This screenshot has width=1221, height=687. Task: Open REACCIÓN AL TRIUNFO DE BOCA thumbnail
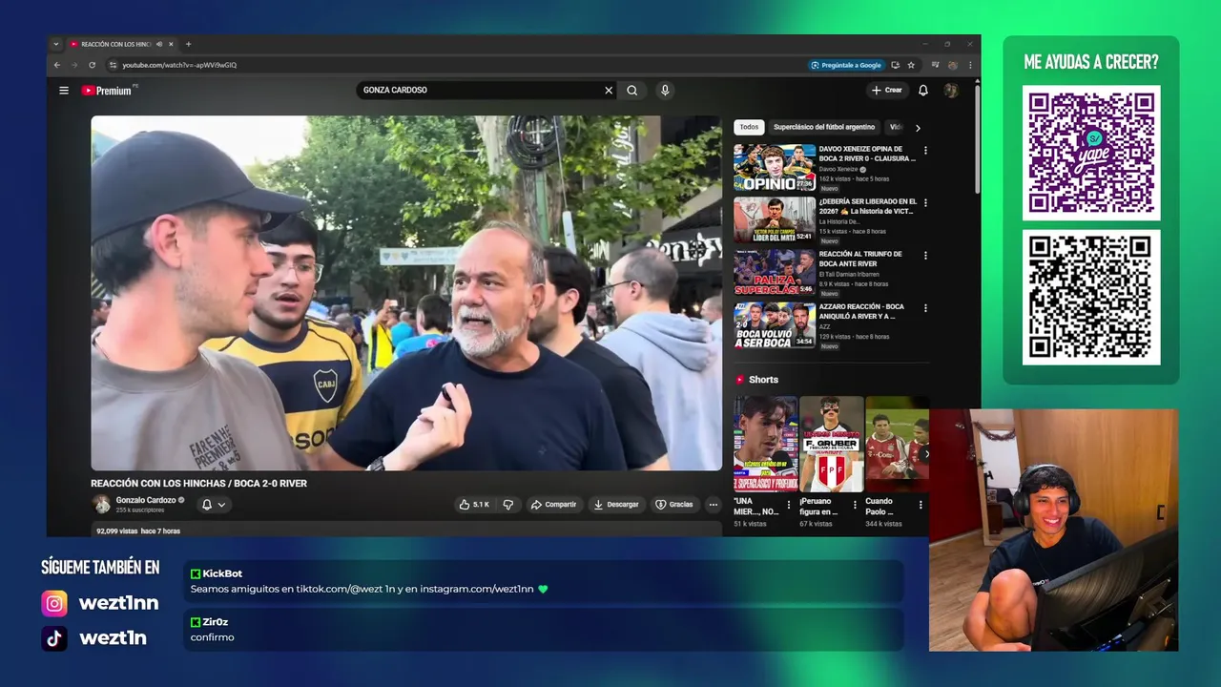tap(775, 273)
